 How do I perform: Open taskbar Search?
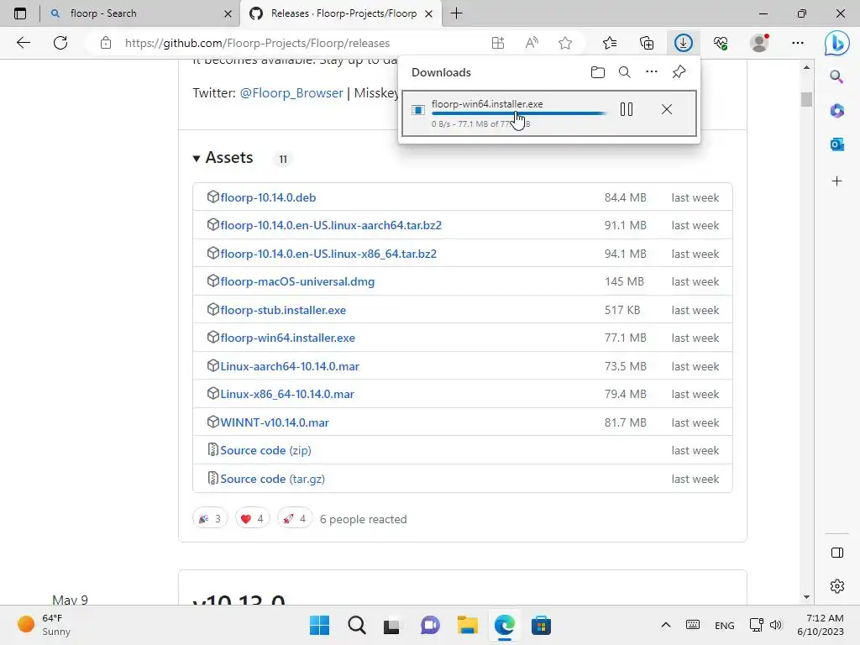pyautogui.click(x=356, y=625)
